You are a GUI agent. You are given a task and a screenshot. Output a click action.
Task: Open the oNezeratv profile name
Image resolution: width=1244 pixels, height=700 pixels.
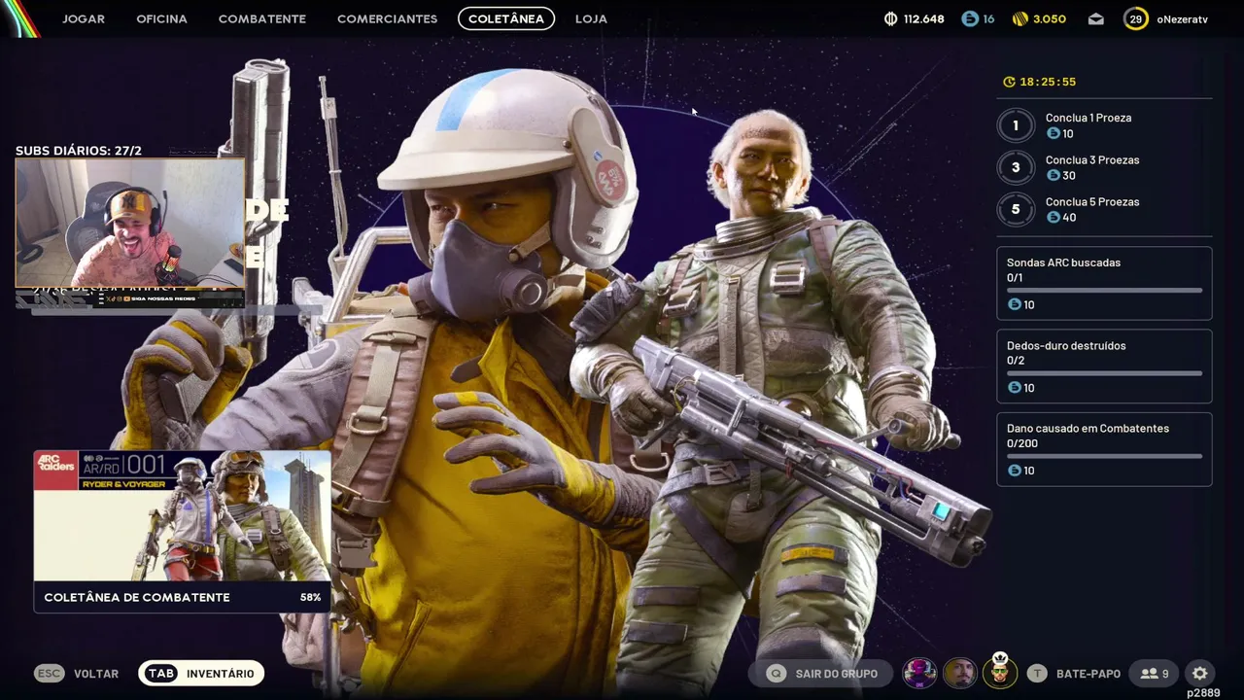tap(1182, 18)
